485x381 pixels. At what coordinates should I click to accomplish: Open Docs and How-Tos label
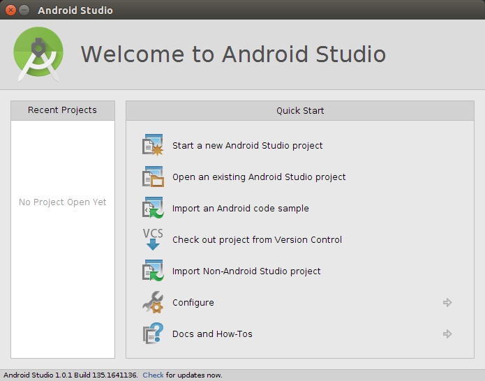pyautogui.click(x=212, y=334)
